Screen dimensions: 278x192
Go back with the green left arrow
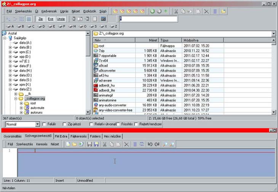point(152,11)
